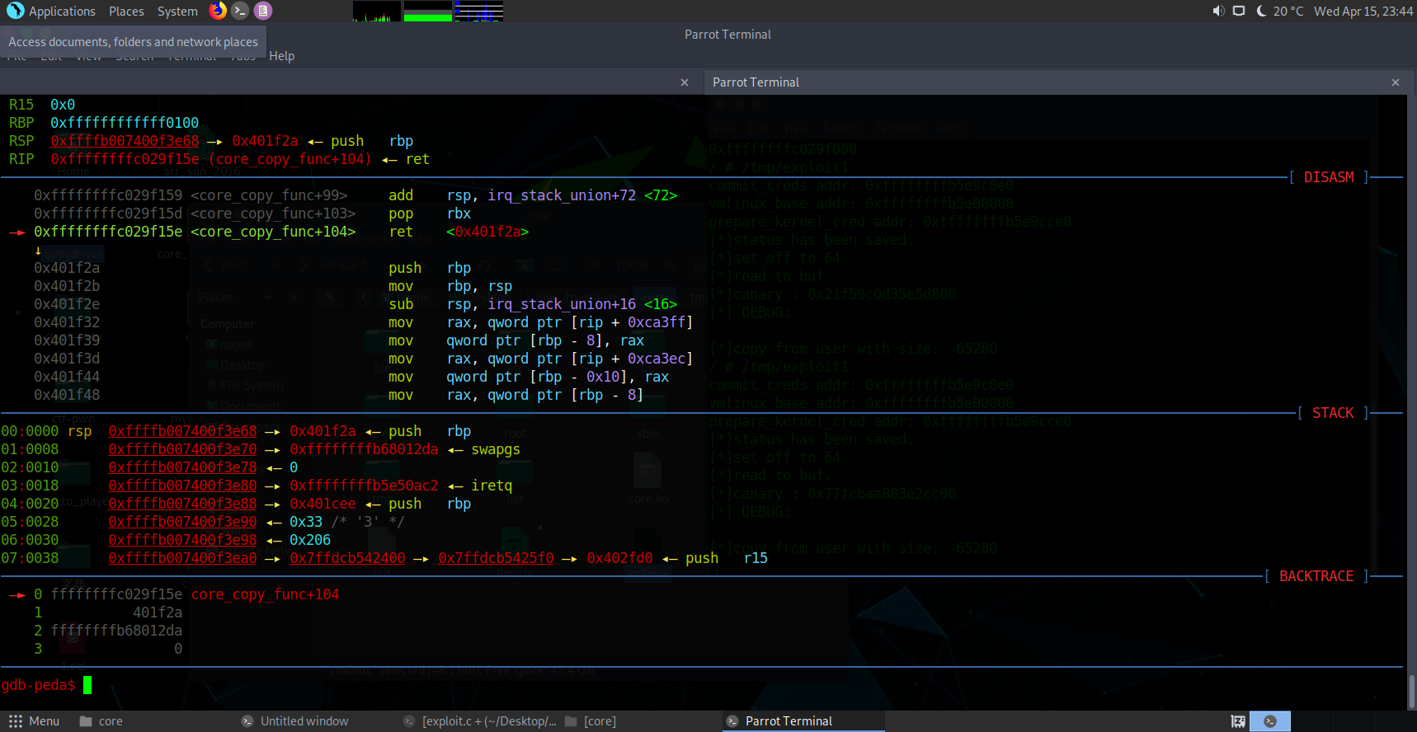
Task: Open the green memory usage monitor graph
Action: pyautogui.click(x=427, y=11)
